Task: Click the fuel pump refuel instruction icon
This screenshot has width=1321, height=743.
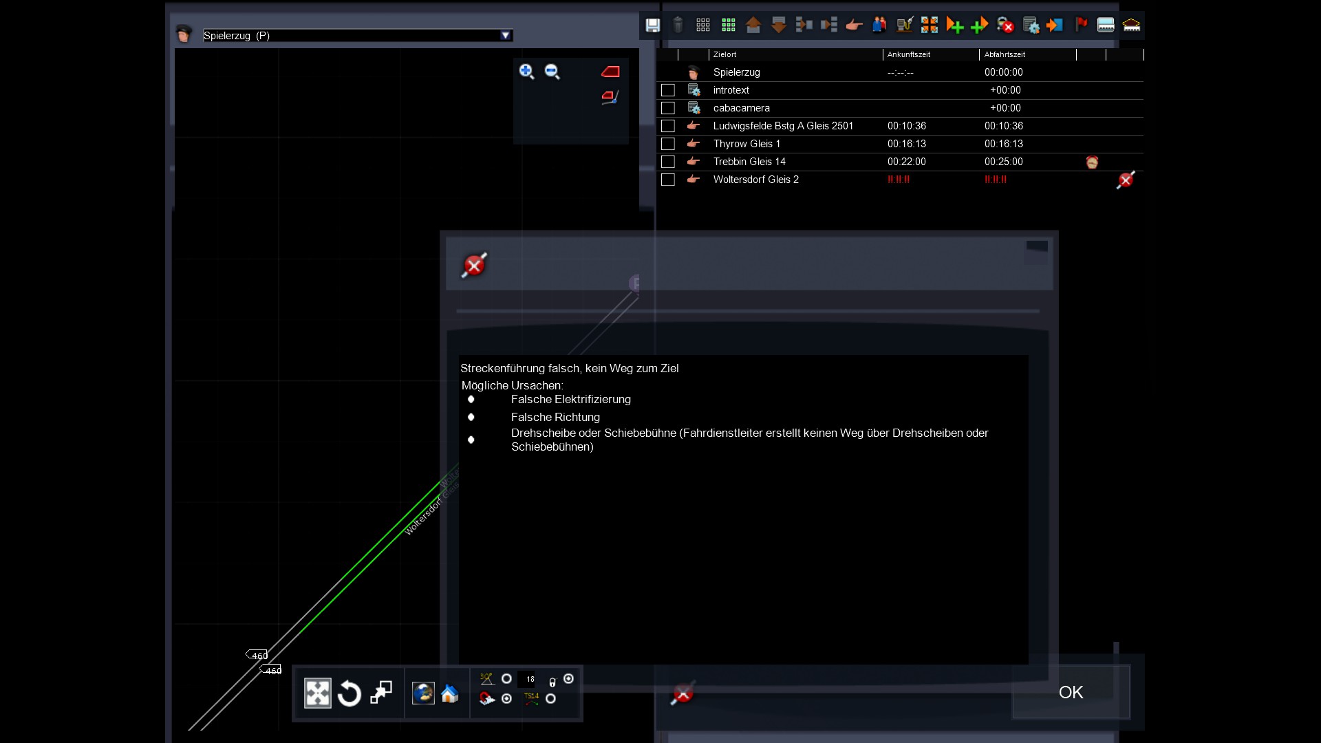Action: [x=905, y=25]
